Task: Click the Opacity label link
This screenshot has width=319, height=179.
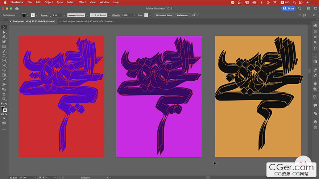Action: (116, 15)
